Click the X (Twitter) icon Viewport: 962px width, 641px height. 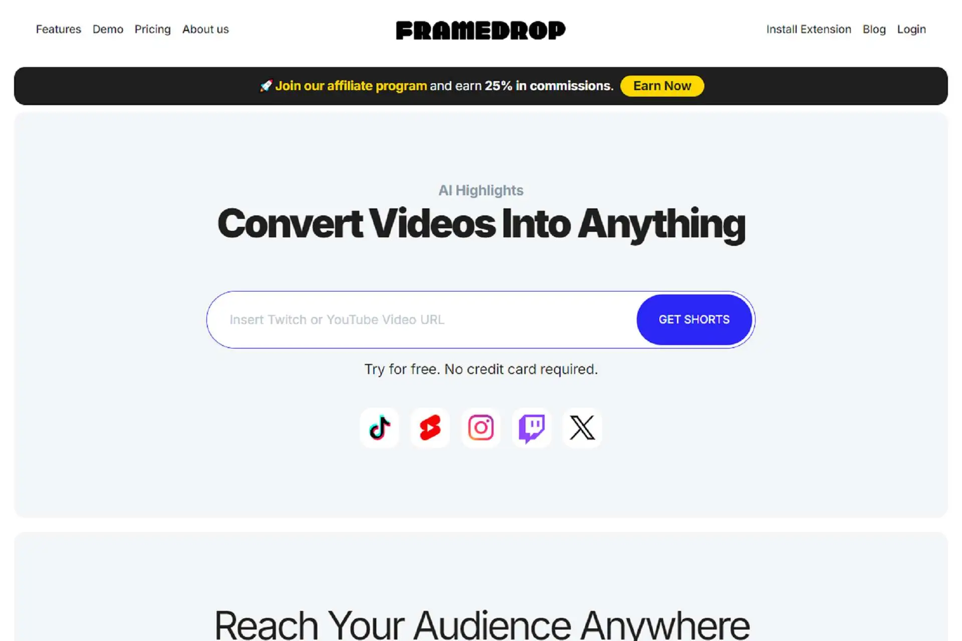(581, 427)
